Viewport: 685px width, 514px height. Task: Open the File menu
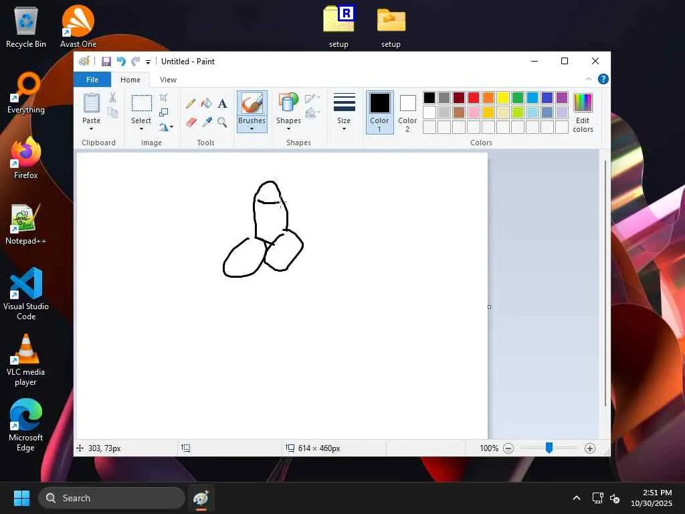pos(92,80)
